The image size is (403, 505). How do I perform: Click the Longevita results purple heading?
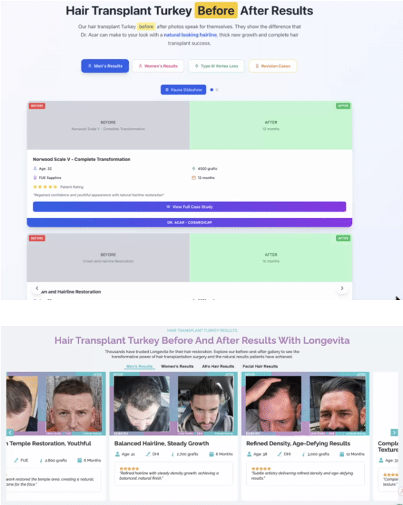click(x=202, y=340)
